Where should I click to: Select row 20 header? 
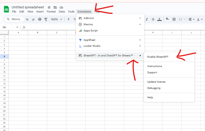coord(4,111)
